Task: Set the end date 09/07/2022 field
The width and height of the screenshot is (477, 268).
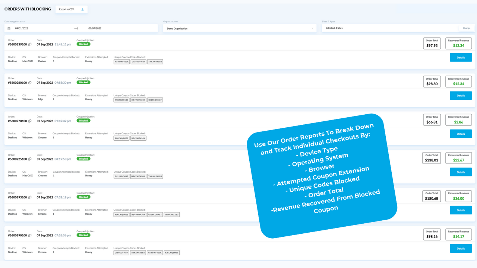Action: pos(95,28)
